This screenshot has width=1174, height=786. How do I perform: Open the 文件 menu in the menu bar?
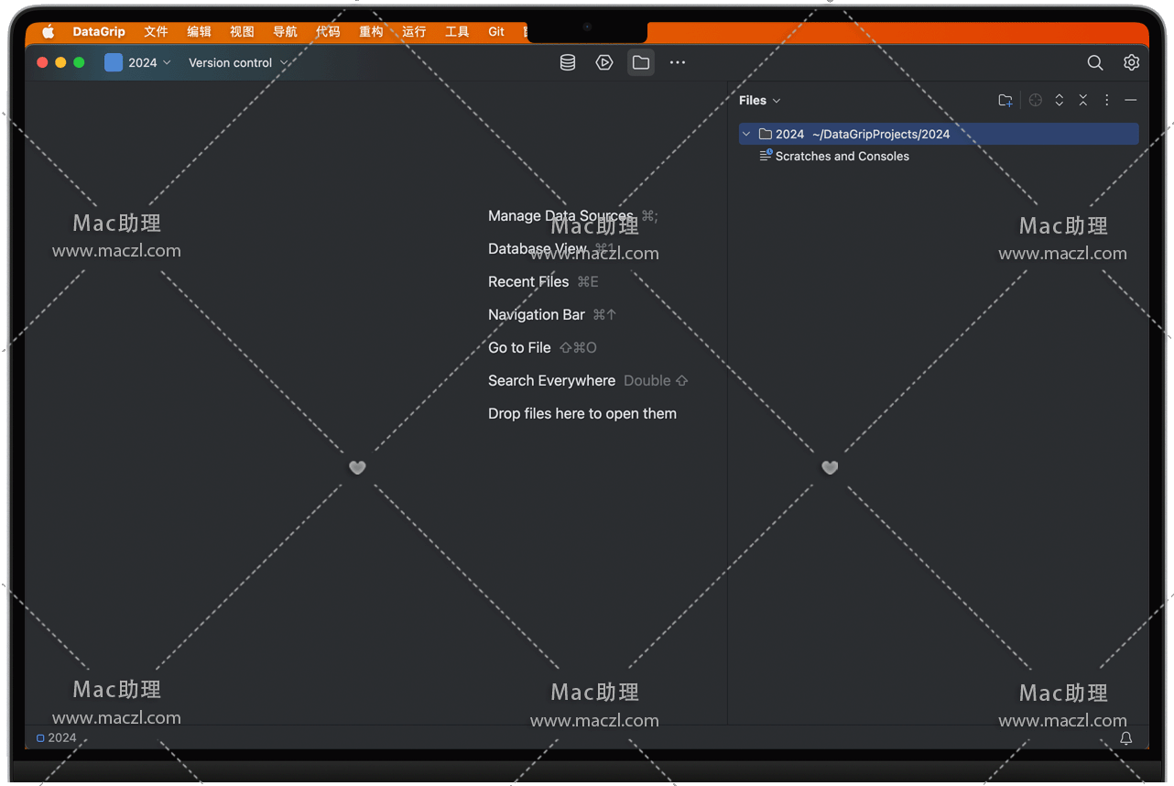156,31
